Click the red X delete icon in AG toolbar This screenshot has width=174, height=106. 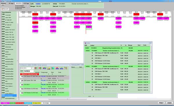[x=57, y=68]
